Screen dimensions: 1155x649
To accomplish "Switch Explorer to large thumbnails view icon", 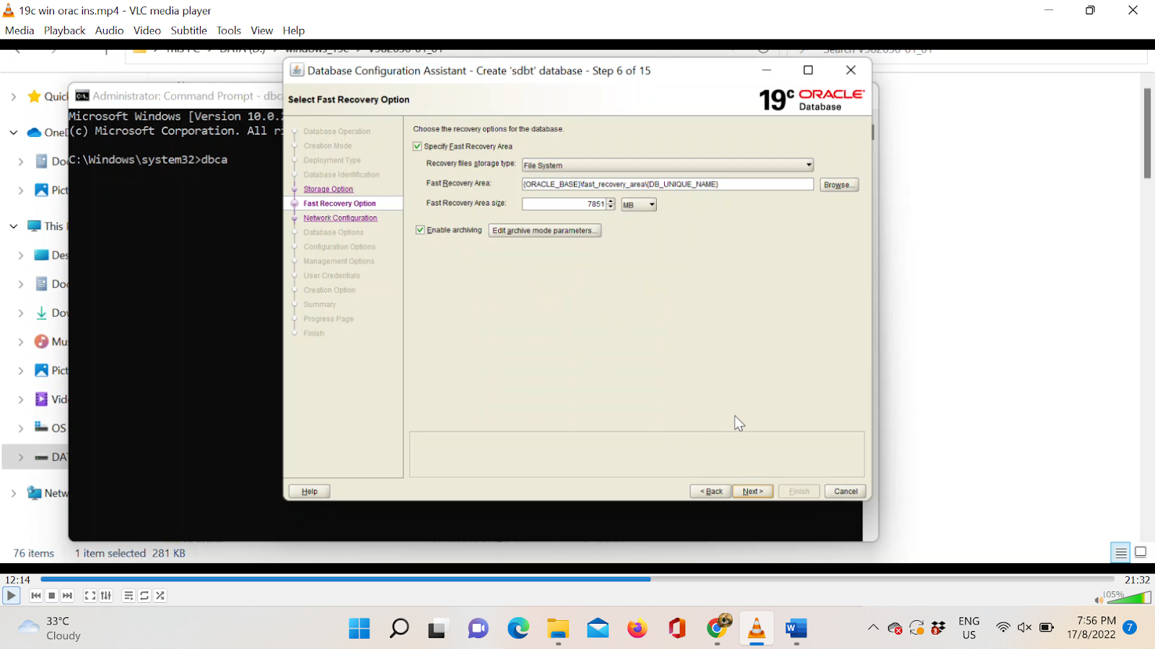I will coord(1141,552).
